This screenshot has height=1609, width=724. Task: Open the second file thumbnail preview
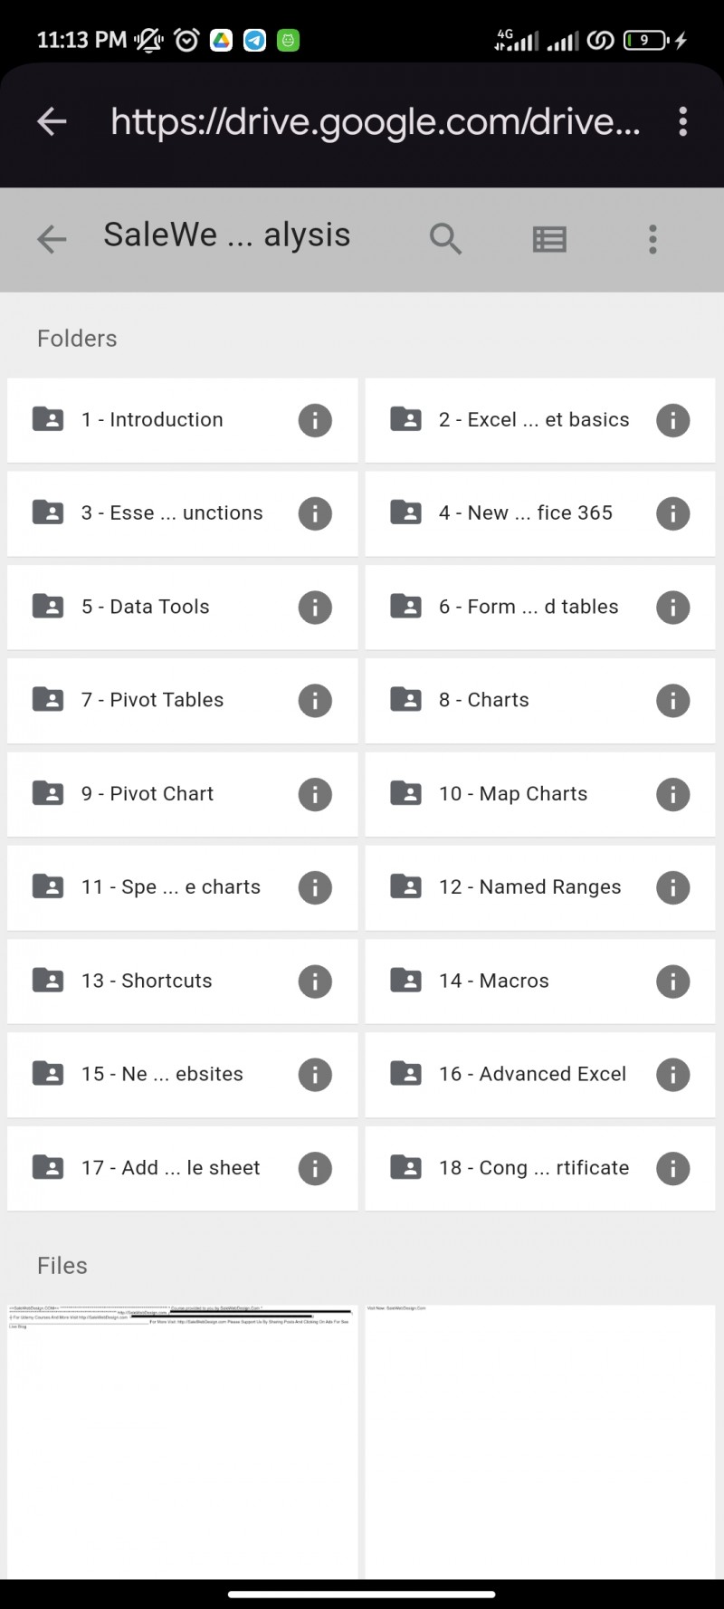540,1441
